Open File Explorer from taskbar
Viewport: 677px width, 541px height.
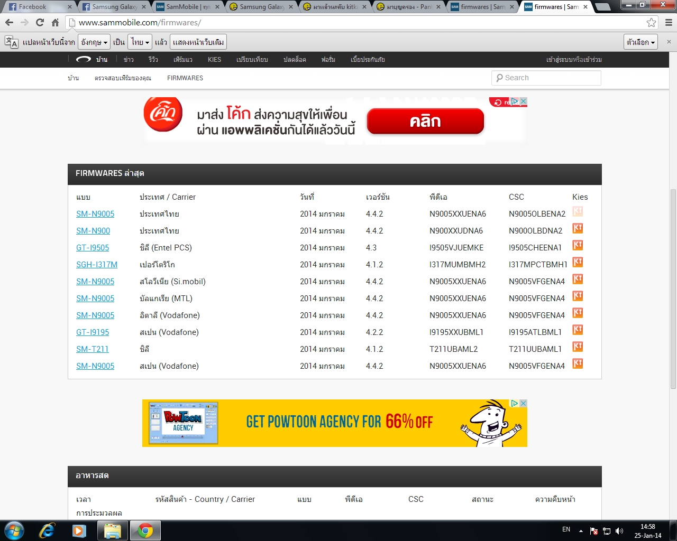[112, 530]
